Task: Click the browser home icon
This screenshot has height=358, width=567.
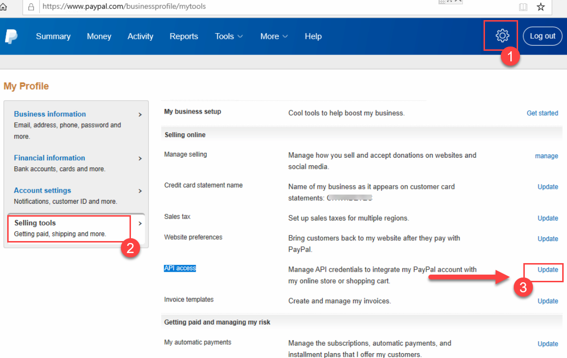Action: 4,7
